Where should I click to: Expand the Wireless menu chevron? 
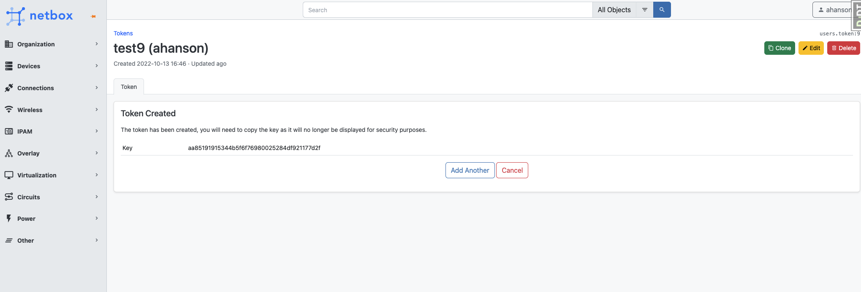point(97,110)
